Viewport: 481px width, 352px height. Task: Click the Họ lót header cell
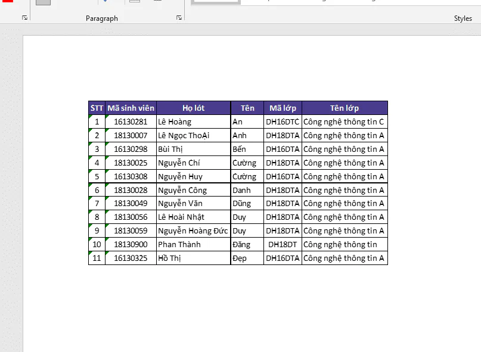click(193, 108)
